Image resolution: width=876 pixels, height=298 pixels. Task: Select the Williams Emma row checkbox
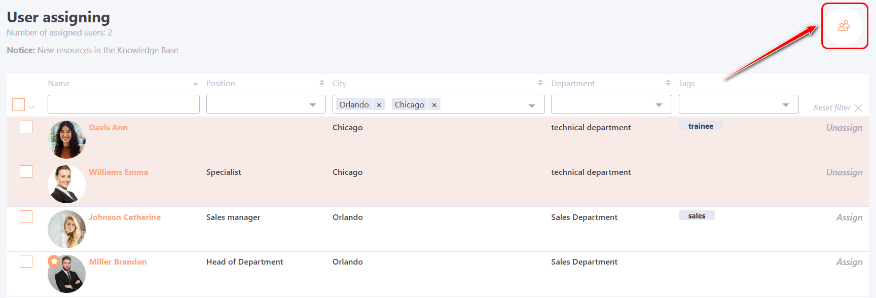click(26, 172)
